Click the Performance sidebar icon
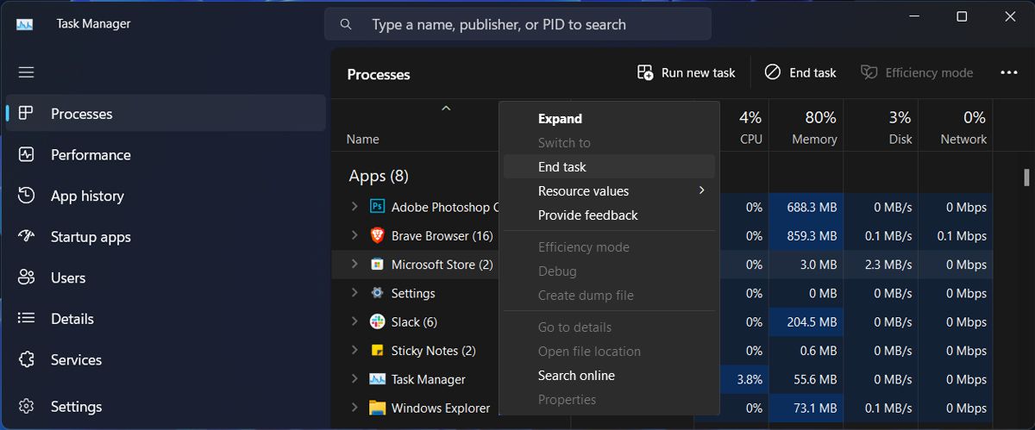Viewport: 1035px width, 430px height. (x=26, y=155)
